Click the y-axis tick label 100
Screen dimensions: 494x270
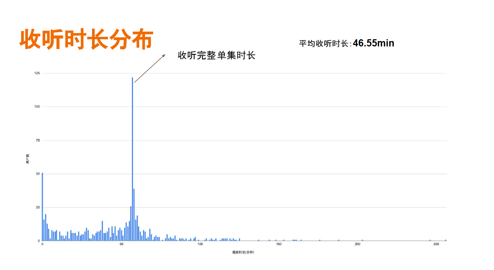[37, 107]
